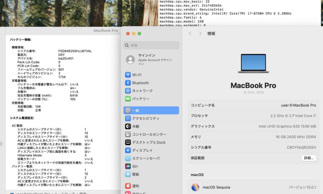Select the ネットワーク globe icon
The height and width of the screenshot is (194, 323).
coord(128,91)
